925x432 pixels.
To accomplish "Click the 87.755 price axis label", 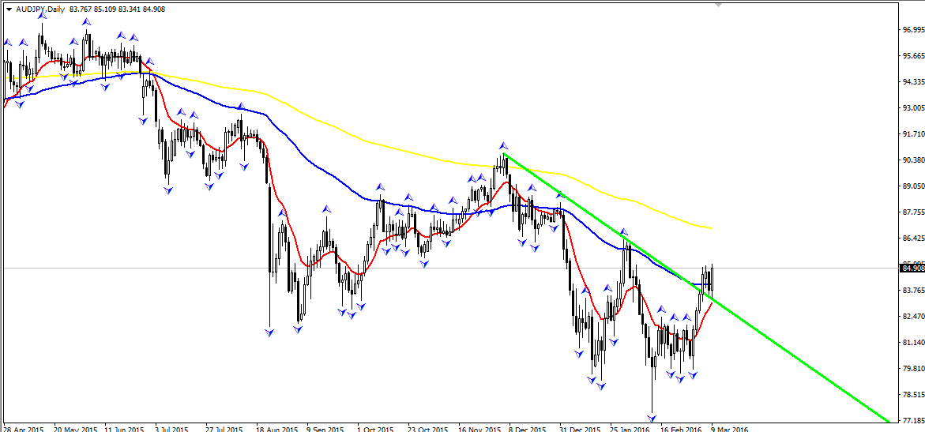I will tap(912, 212).
